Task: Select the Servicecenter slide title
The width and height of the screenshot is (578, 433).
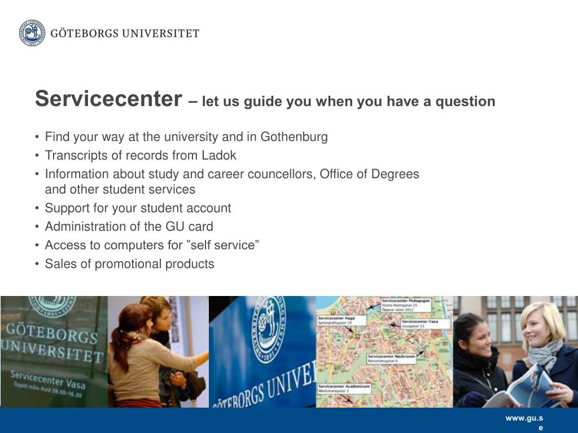Action: click(108, 99)
